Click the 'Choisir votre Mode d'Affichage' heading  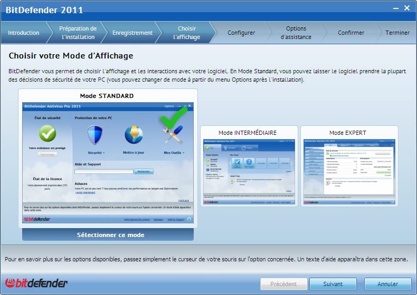tap(71, 56)
